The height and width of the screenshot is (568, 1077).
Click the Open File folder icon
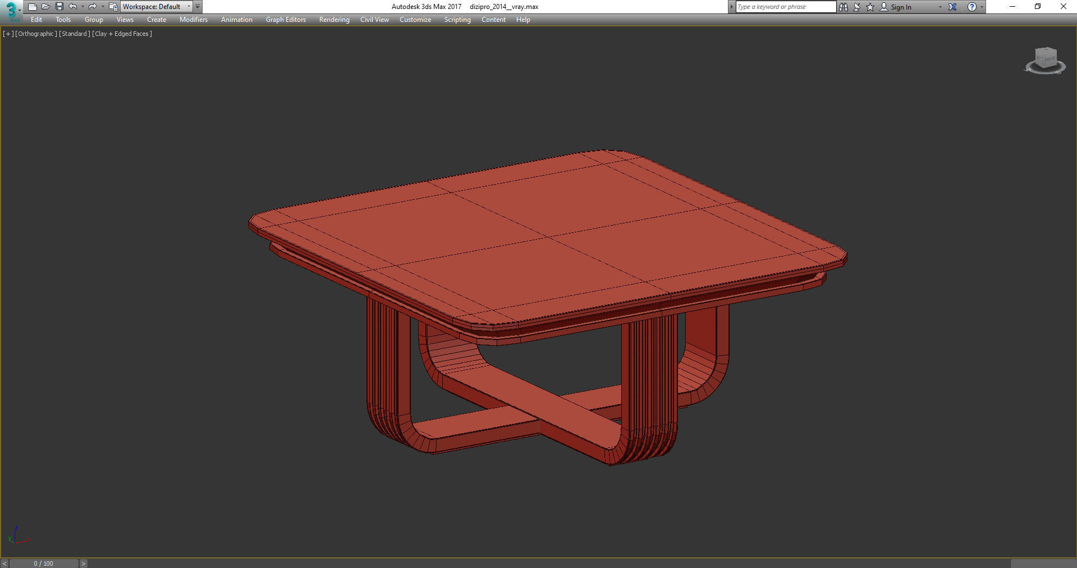click(46, 7)
